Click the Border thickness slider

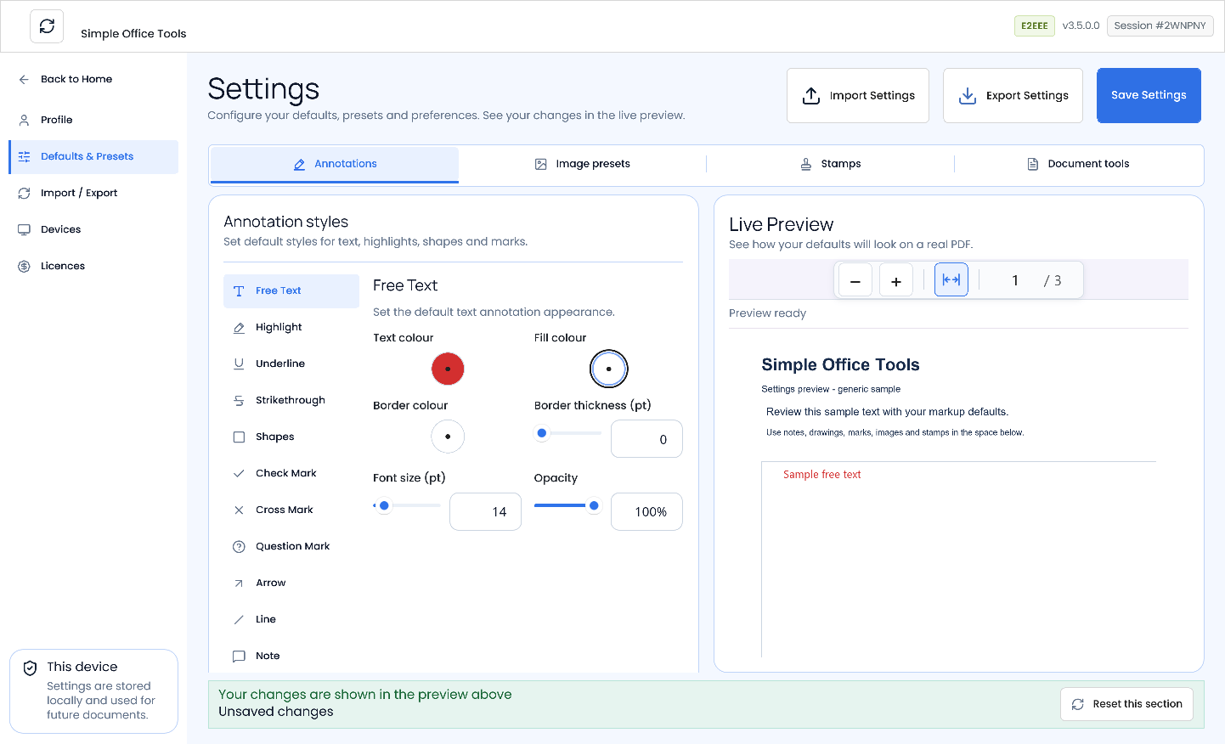(x=568, y=433)
